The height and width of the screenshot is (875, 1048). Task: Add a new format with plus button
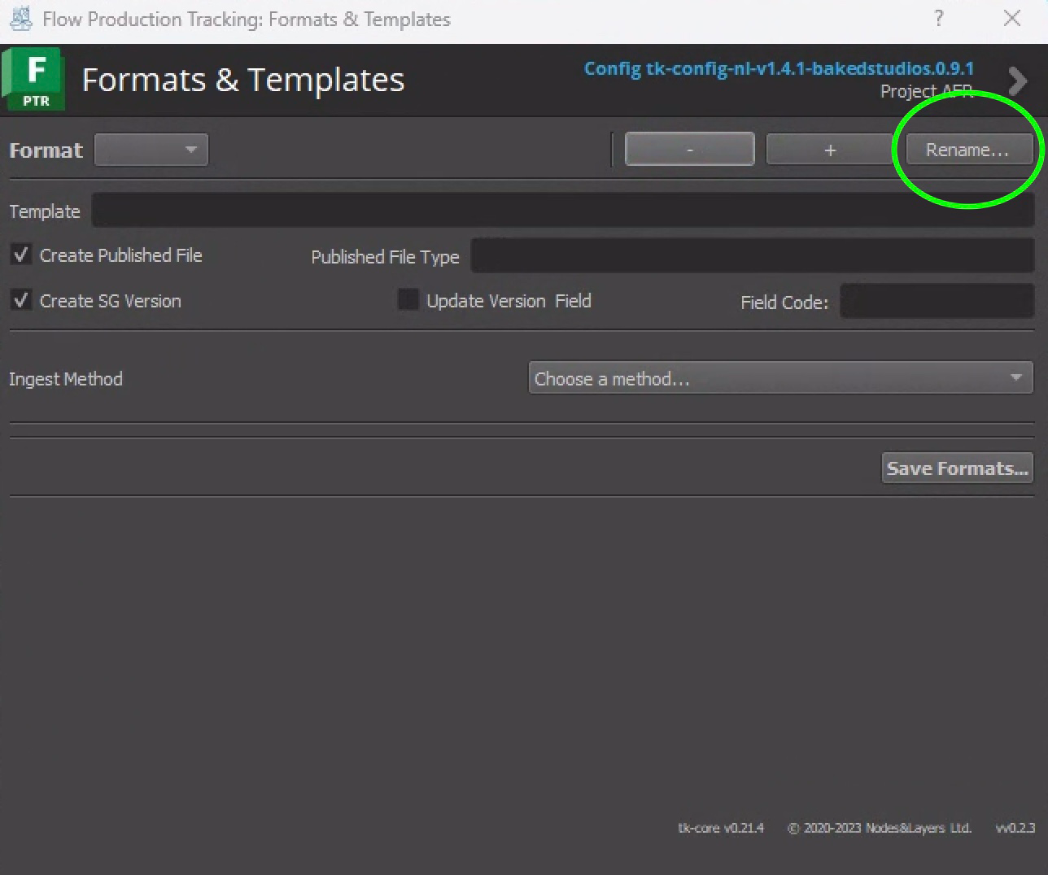[x=829, y=150]
